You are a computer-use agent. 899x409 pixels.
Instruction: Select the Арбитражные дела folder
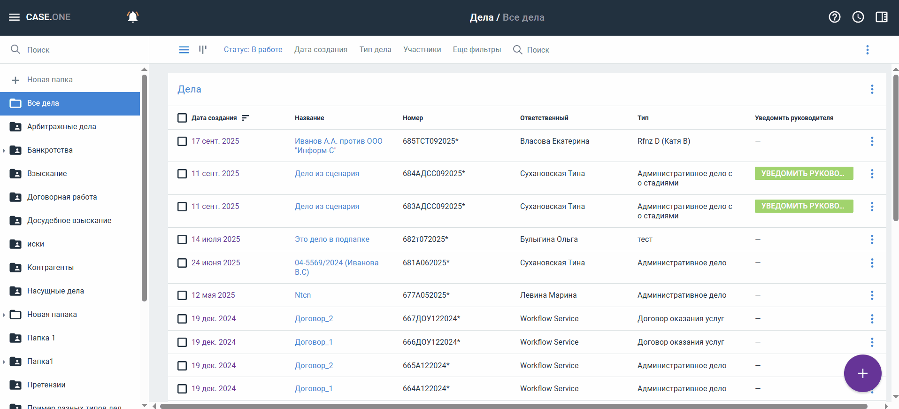click(x=61, y=127)
